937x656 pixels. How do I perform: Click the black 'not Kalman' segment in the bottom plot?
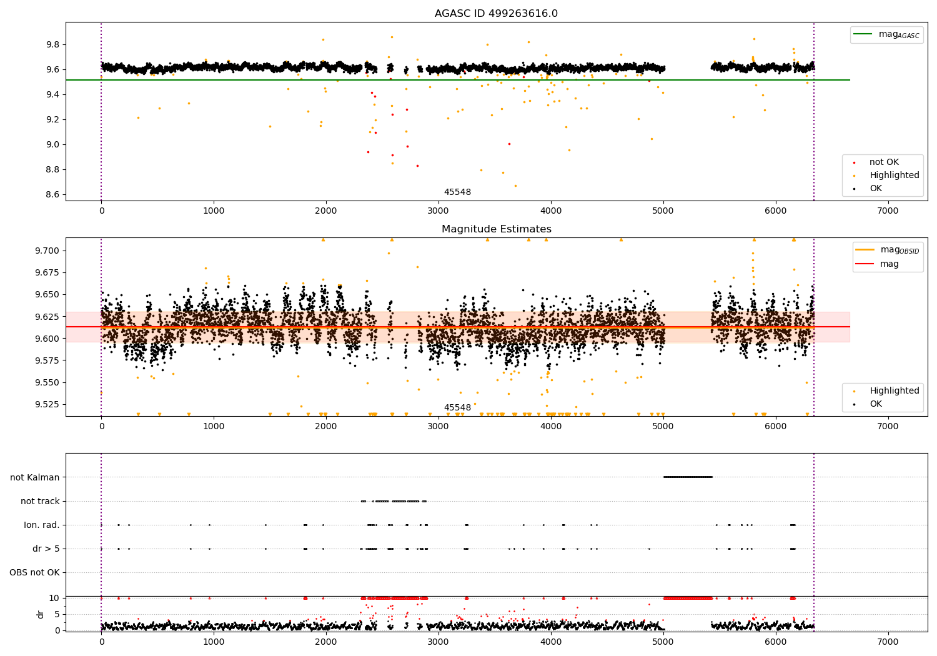tap(688, 477)
